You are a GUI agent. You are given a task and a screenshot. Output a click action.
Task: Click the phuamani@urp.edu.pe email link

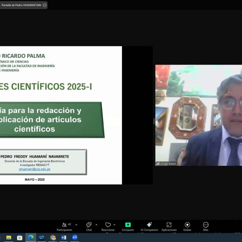(x=35, y=169)
